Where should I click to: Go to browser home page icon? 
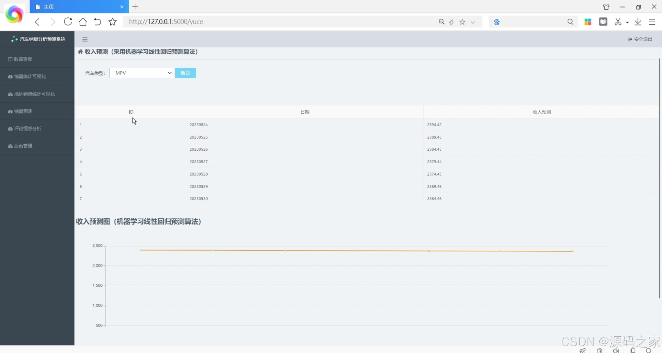83,22
